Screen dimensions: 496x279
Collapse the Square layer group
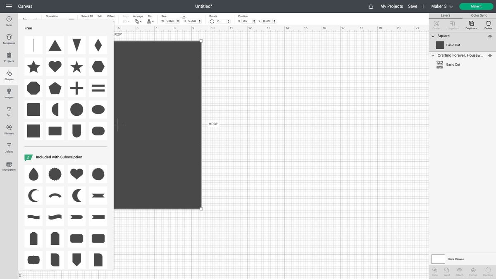[x=433, y=36]
